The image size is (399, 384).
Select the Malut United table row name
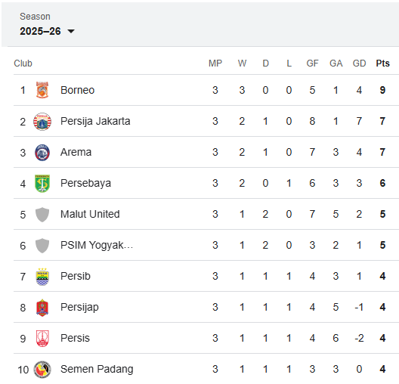tap(90, 214)
